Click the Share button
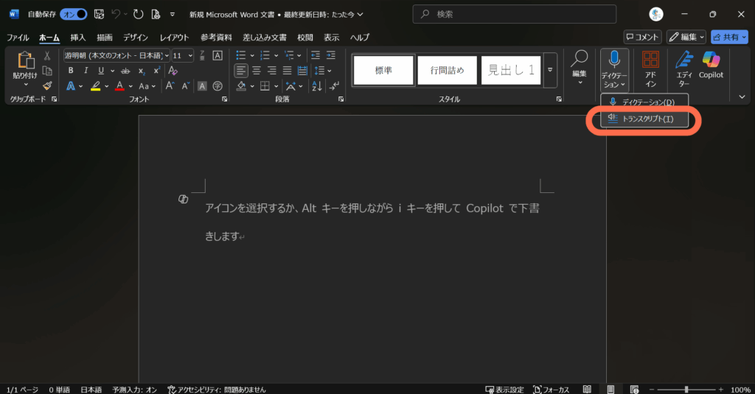This screenshot has height=394, width=755. [x=729, y=37]
